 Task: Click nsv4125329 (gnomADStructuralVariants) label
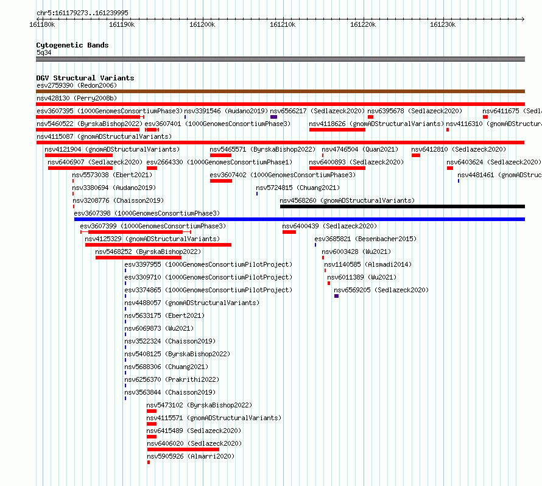(x=152, y=239)
